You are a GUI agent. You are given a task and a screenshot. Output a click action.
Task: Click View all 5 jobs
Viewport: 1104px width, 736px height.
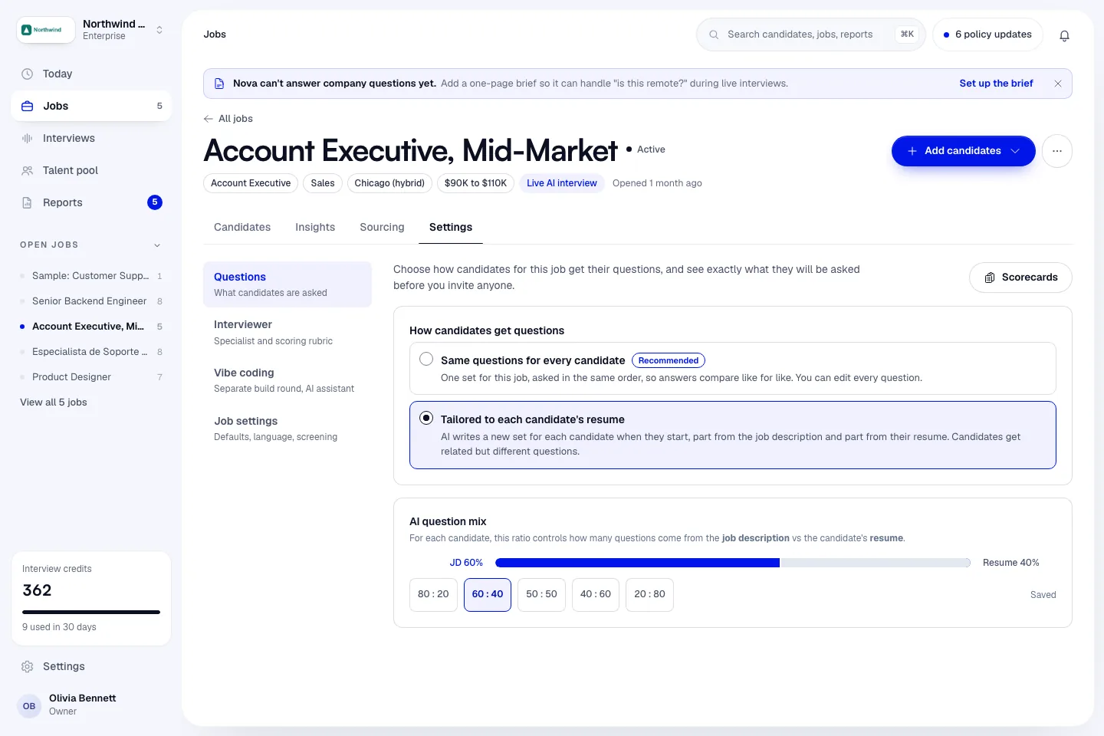pos(54,402)
